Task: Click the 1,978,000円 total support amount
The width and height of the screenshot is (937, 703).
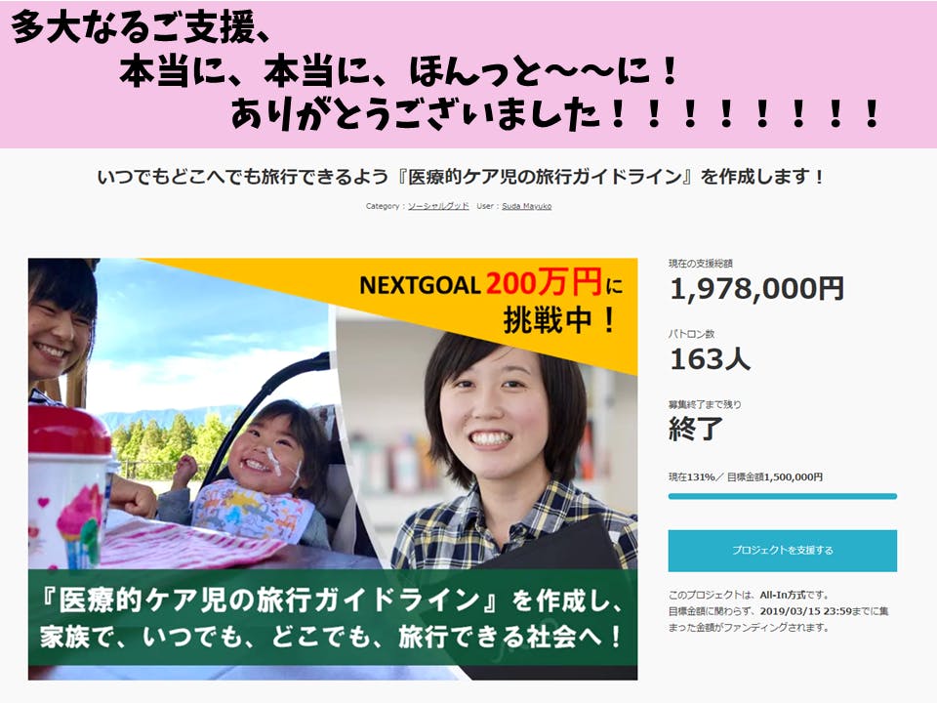Action: (756, 289)
